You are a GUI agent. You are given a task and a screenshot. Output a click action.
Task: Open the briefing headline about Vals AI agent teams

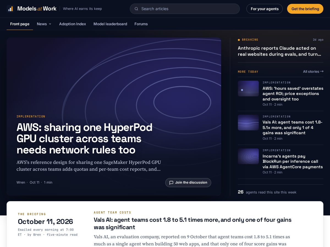pos(193,223)
